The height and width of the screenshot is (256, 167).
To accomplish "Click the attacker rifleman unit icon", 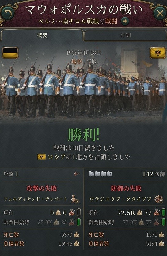I will pos(77,174).
